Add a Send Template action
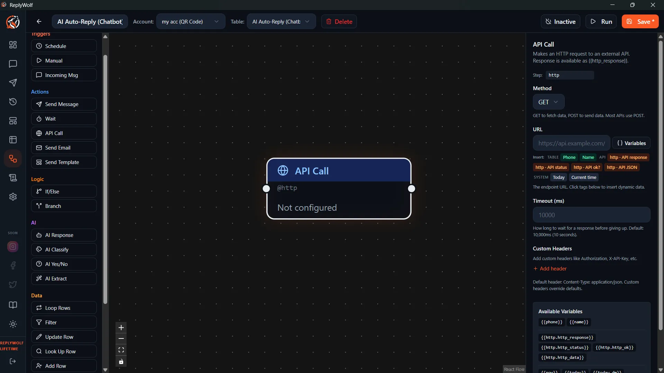664x373 pixels. [64, 162]
